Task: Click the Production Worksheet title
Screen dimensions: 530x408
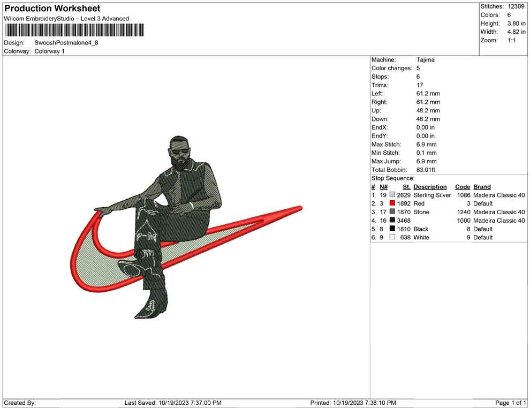Action: coord(52,9)
